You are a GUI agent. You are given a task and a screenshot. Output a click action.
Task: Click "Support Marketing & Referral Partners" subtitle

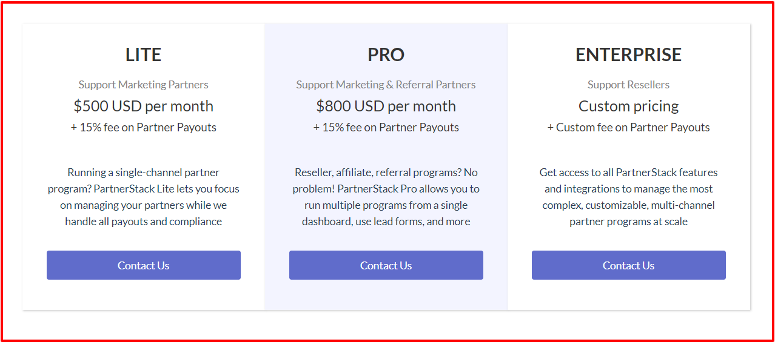[386, 85]
